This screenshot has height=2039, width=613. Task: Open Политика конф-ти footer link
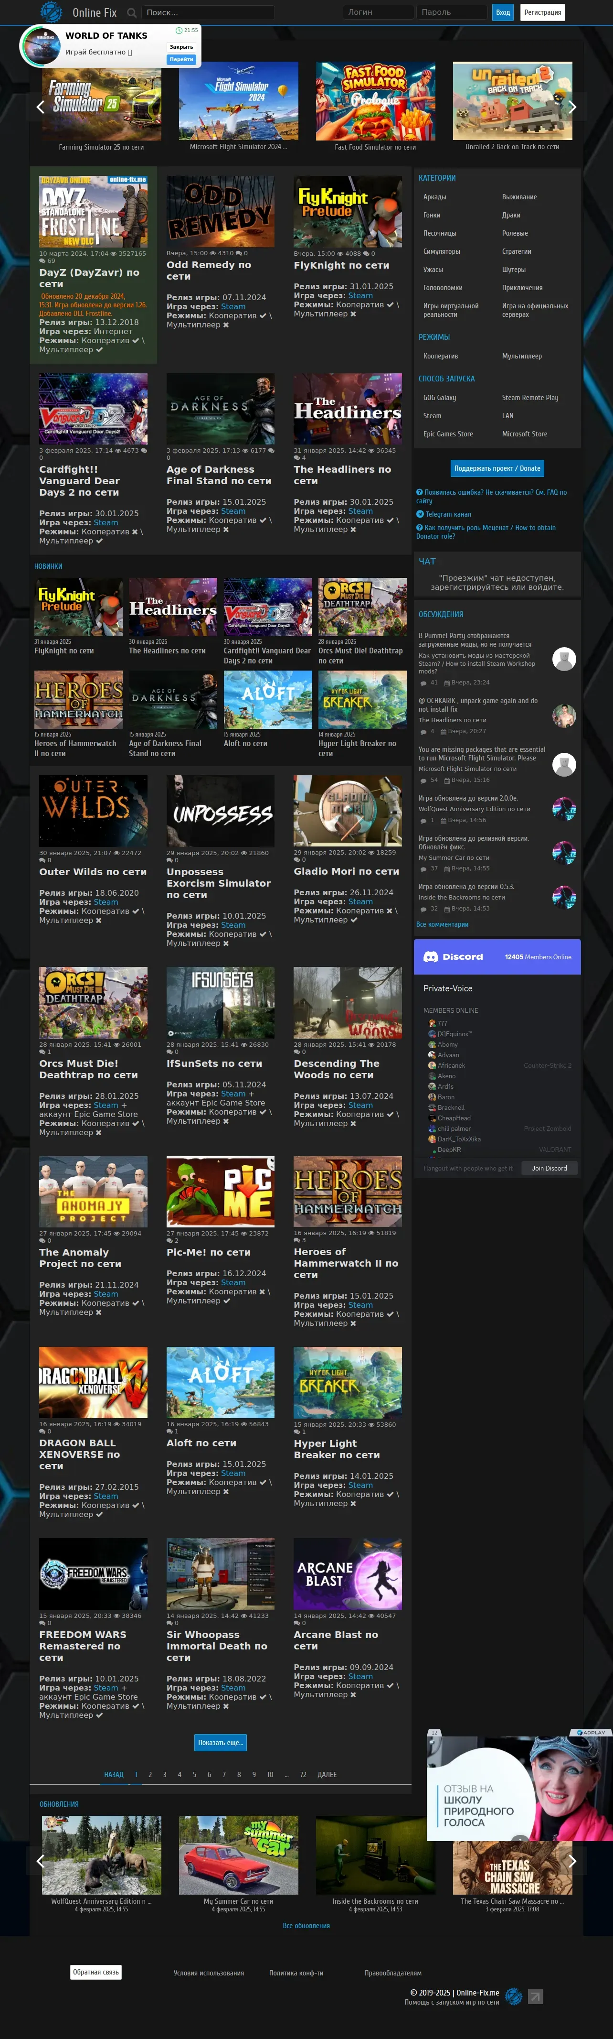[296, 1974]
